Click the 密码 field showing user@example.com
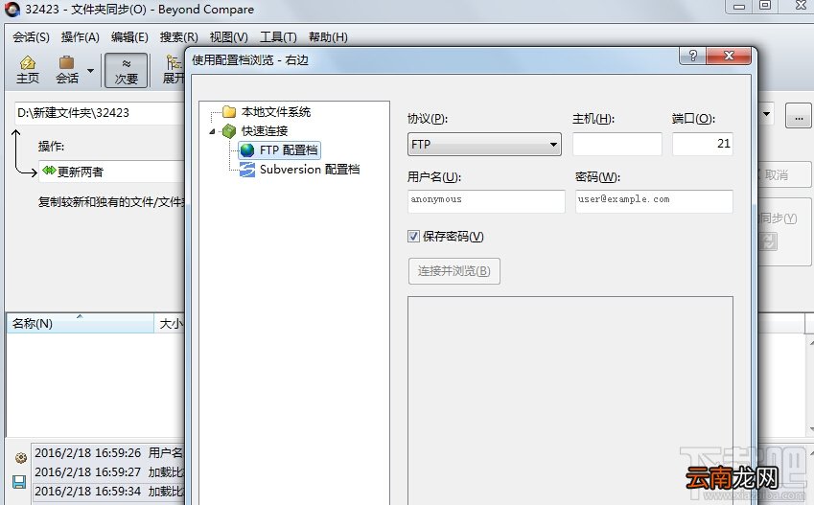Viewport: 814px width, 505px height. 654,201
